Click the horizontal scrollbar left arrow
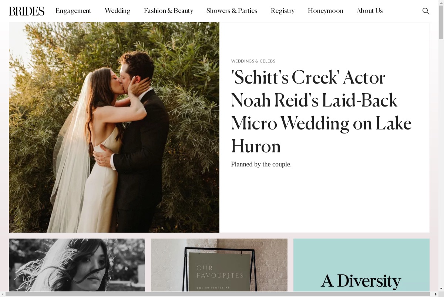Viewport: 444px width, 297px height. pos(3,294)
